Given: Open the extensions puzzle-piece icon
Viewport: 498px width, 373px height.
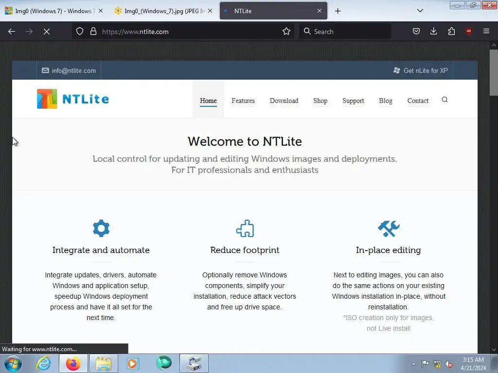Looking at the screenshot, I should click(x=451, y=31).
